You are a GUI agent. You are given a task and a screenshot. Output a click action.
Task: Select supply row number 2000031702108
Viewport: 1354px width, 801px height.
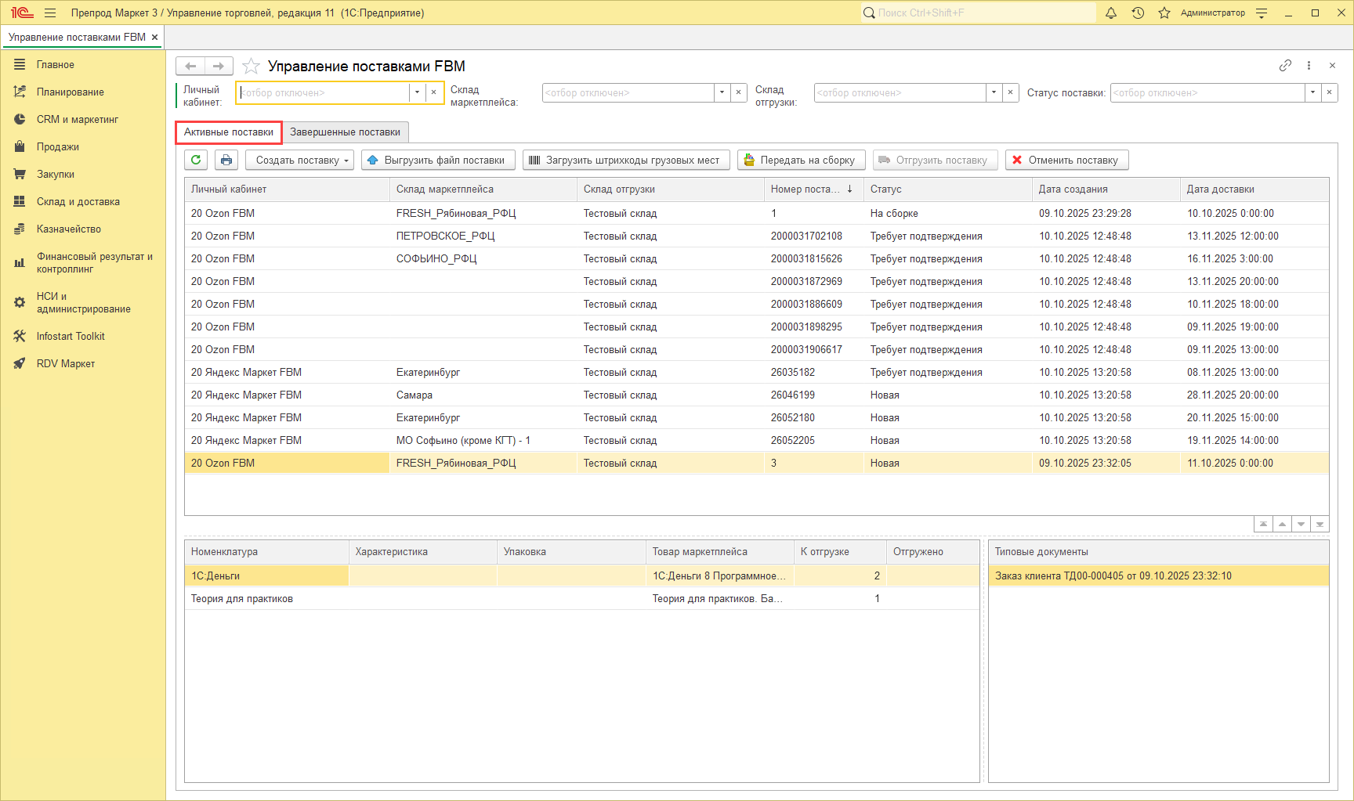pos(806,236)
